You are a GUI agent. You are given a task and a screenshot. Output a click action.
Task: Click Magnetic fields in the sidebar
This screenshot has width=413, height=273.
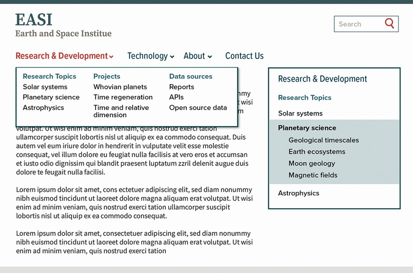pyautogui.click(x=313, y=175)
